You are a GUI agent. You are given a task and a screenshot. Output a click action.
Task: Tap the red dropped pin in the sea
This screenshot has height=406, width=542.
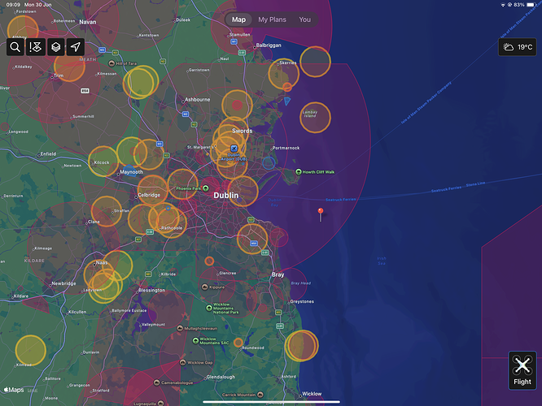(x=321, y=211)
